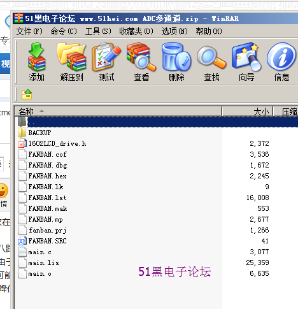298x309 pixels.
Task: Click the main.c file name
Action: click(40, 252)
